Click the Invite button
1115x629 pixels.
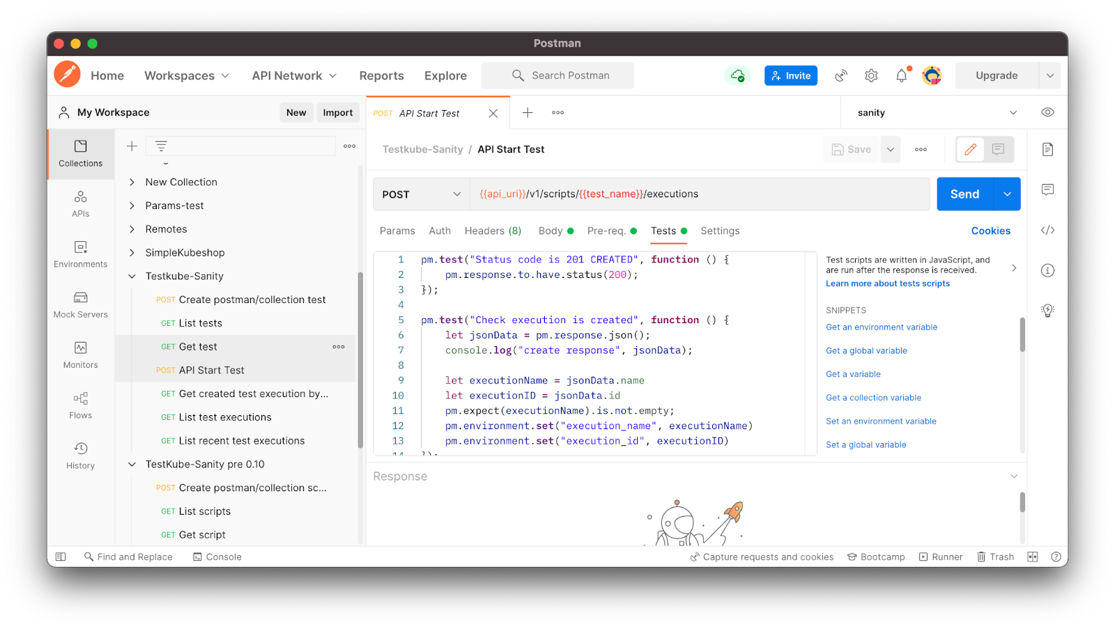coord(791,75)
